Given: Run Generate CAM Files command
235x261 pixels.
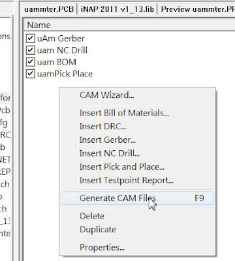Looking at the screenshot, I should click(137, 198).
